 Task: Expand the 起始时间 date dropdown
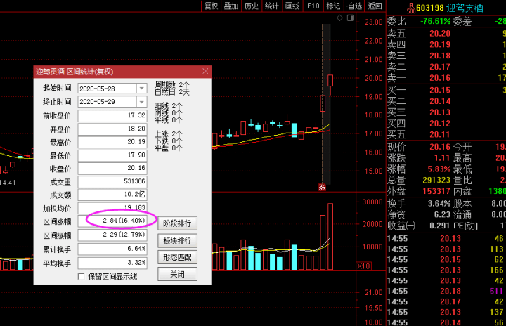coord(142,88)
